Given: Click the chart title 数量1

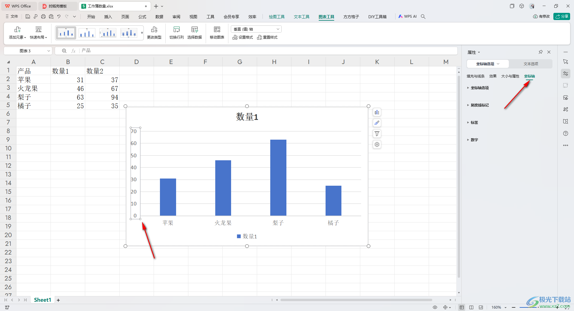Looking at the screenshot, I should click(x=247, y=117).
